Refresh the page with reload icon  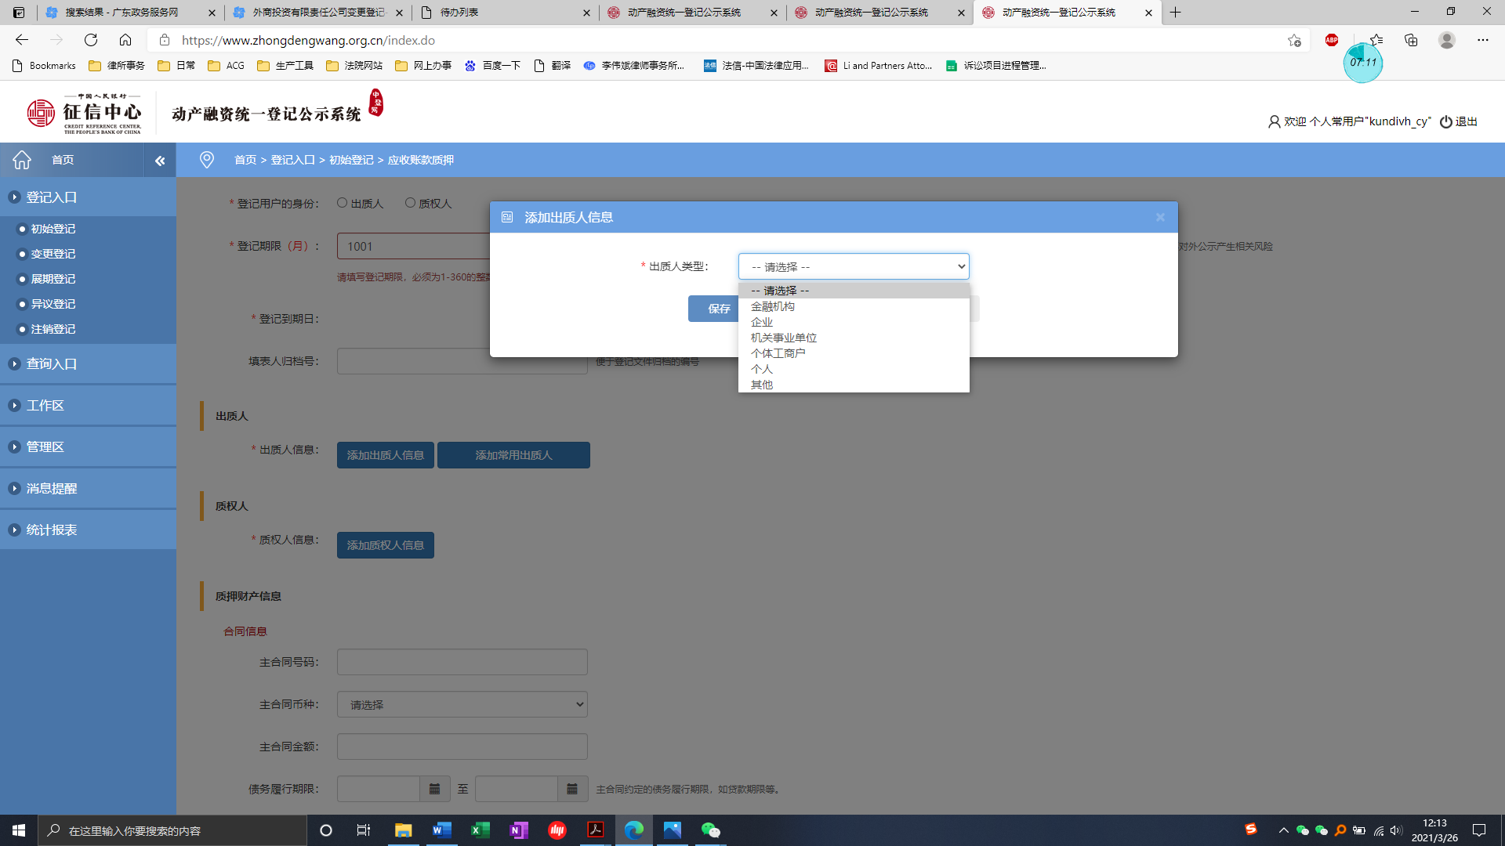click(91, 40)
